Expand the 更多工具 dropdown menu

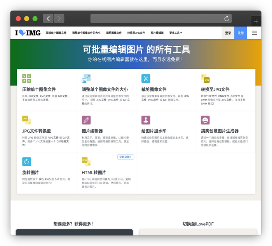click(x=176, y=33)
